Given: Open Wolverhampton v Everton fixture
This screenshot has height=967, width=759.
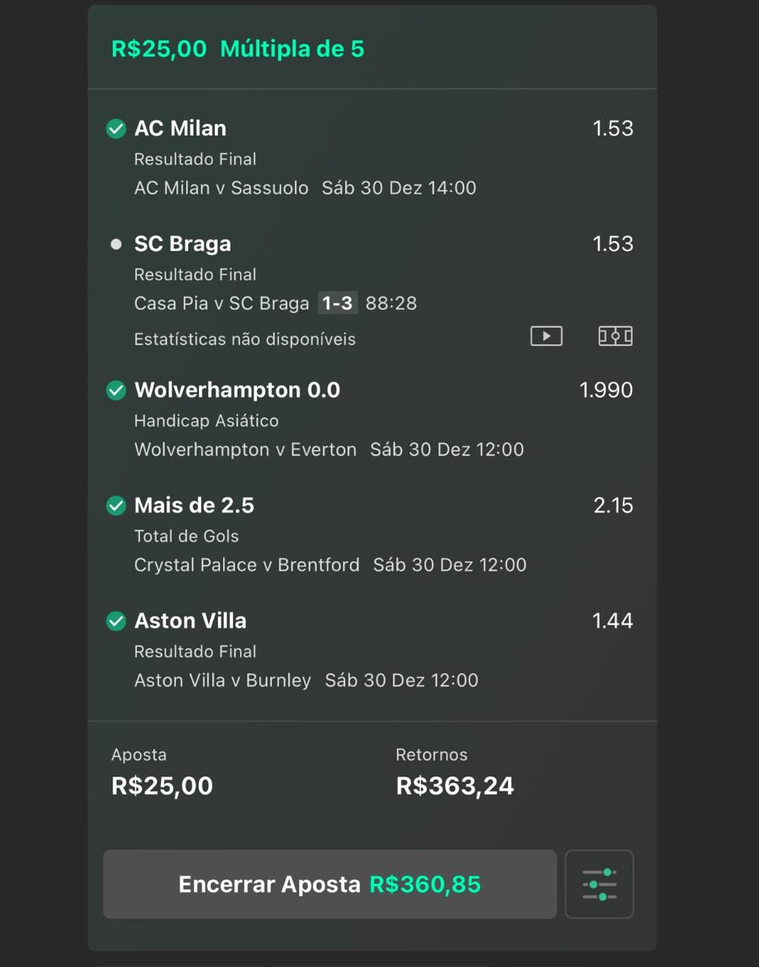Looking at the screenshot, I should click(x=245, y=450).
